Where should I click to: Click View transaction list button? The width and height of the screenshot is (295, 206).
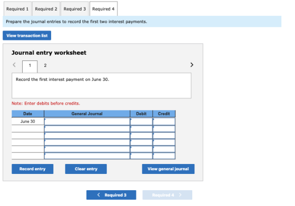[x=27, y=35]
